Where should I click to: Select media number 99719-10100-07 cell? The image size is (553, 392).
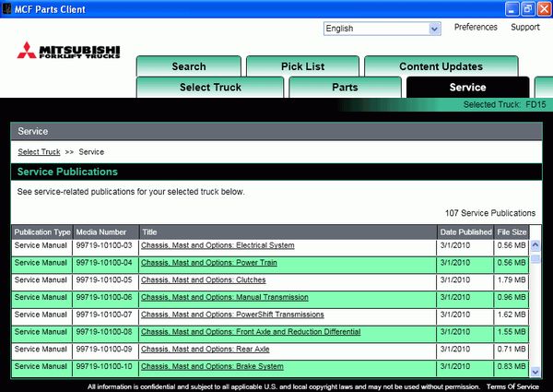pyautogui.click(x=106, y=317)
